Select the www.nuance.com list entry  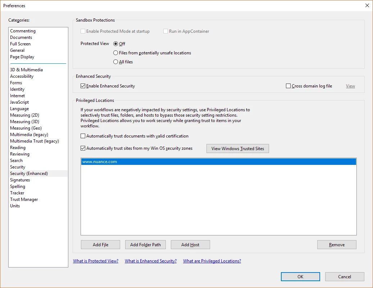click(x=219, y=162)
